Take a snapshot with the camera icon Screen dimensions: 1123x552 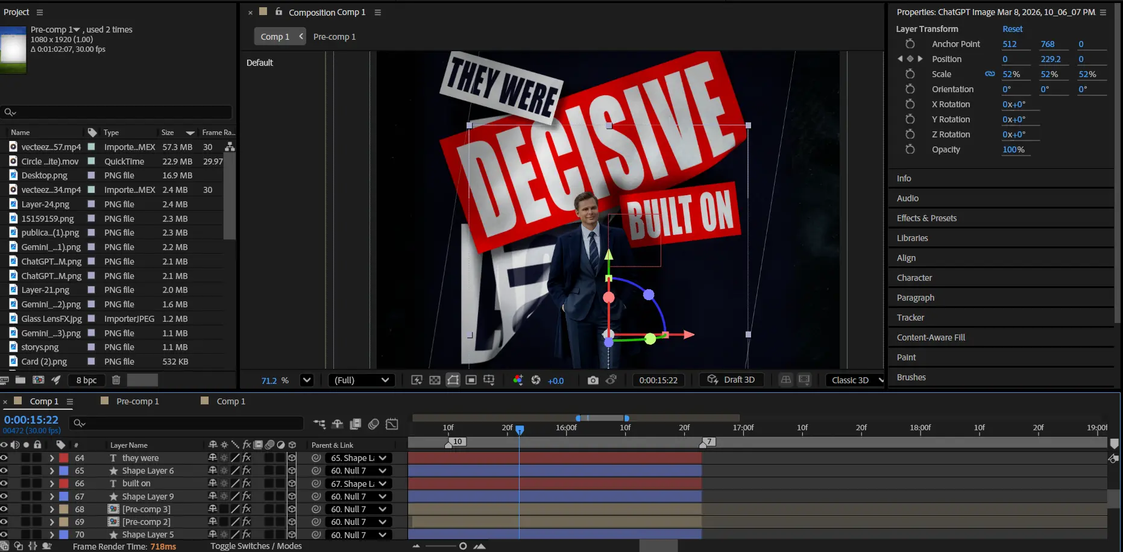[593, 380]
